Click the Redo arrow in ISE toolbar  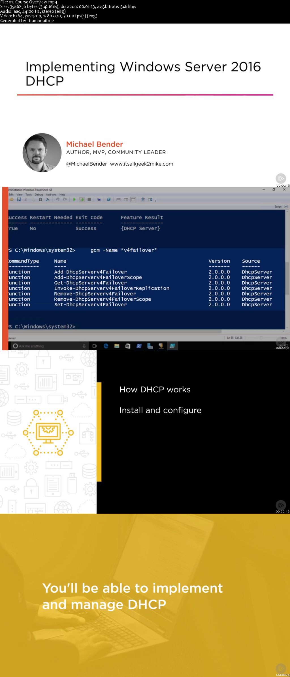tap(65, 199)
